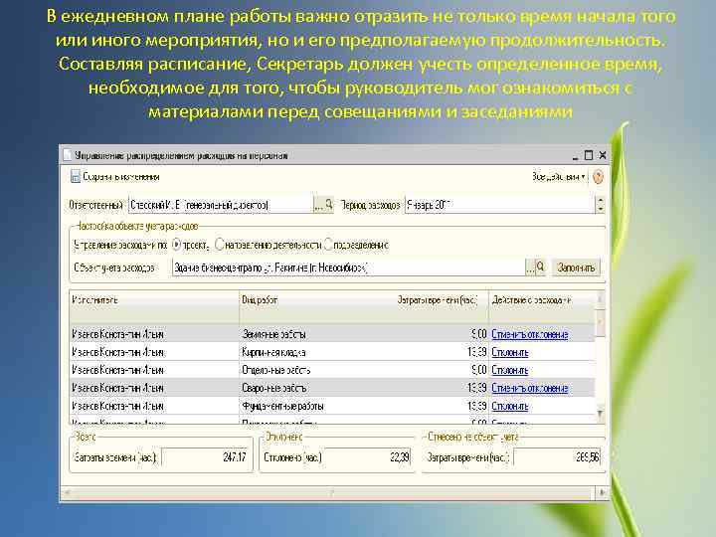The height and width of the screenshot is (537, 716).
Task: Click the Период расходов input field
Action: coord(500,205)
